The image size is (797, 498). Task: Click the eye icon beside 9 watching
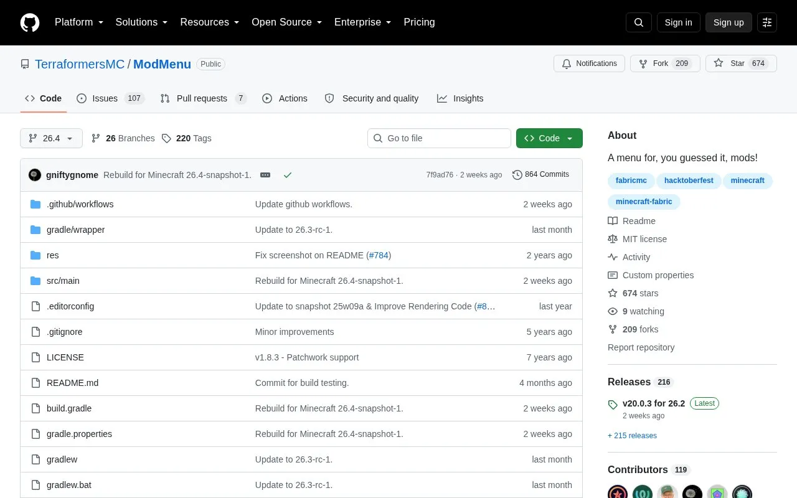click(613, 311)
